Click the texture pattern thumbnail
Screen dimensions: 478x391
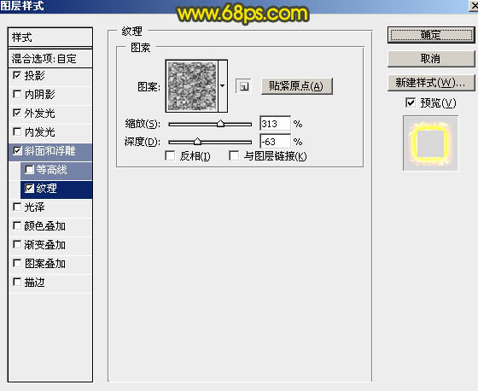tap(192, 86)
